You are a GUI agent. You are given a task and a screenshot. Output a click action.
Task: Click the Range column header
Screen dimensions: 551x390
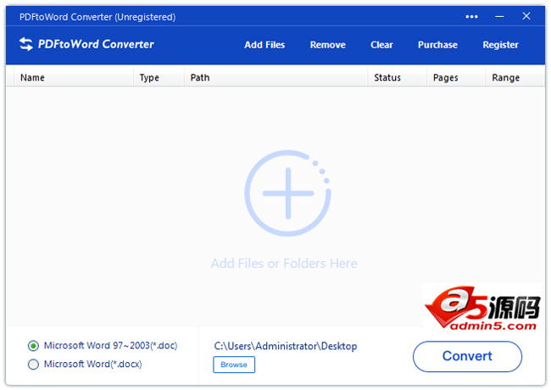coord(505,77)
